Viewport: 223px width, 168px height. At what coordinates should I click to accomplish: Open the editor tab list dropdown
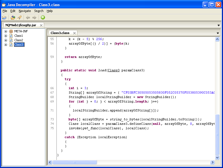218,33
